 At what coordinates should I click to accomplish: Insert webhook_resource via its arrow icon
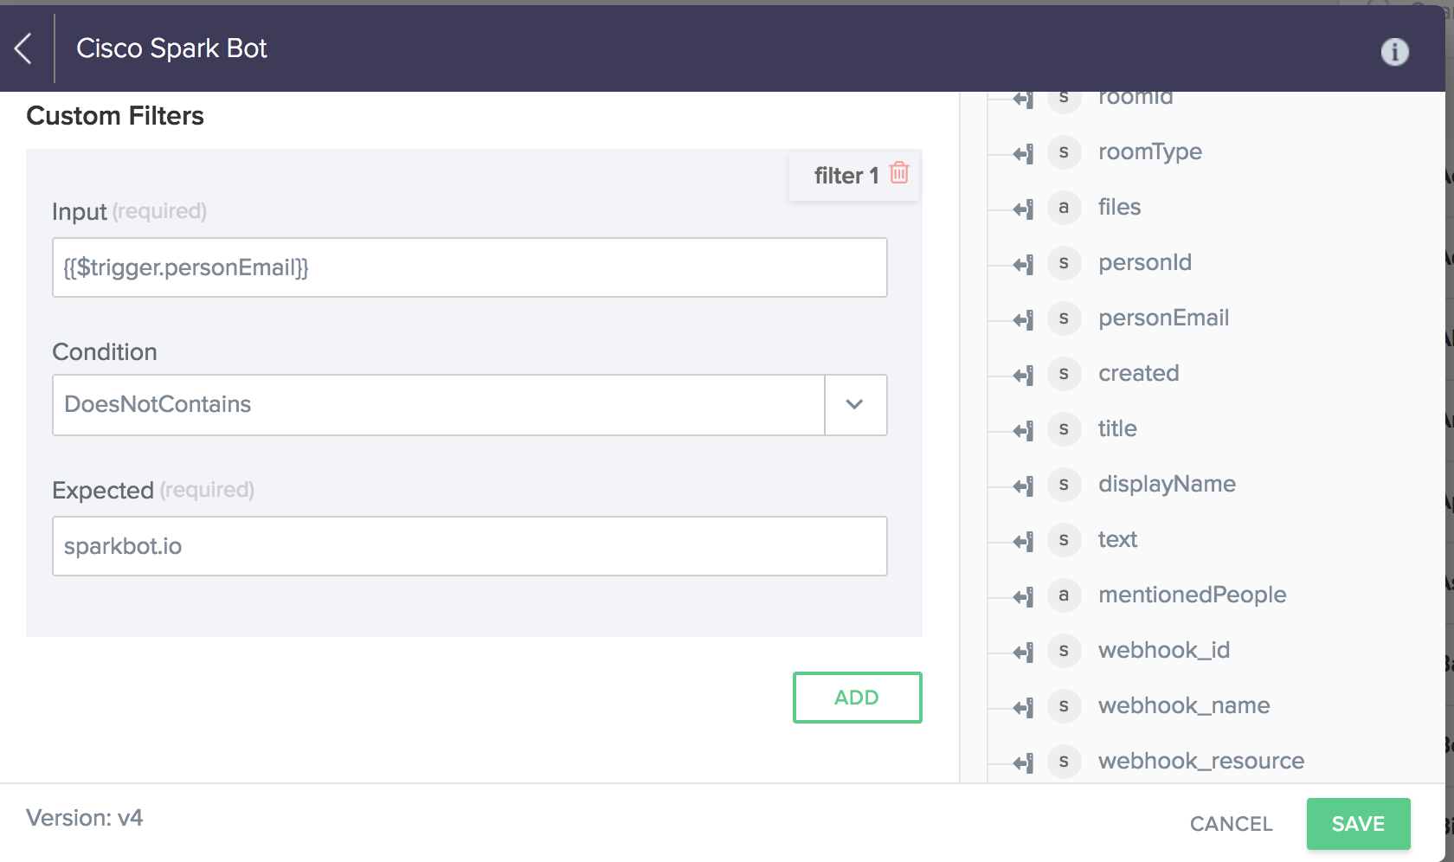click(1024, 763)
